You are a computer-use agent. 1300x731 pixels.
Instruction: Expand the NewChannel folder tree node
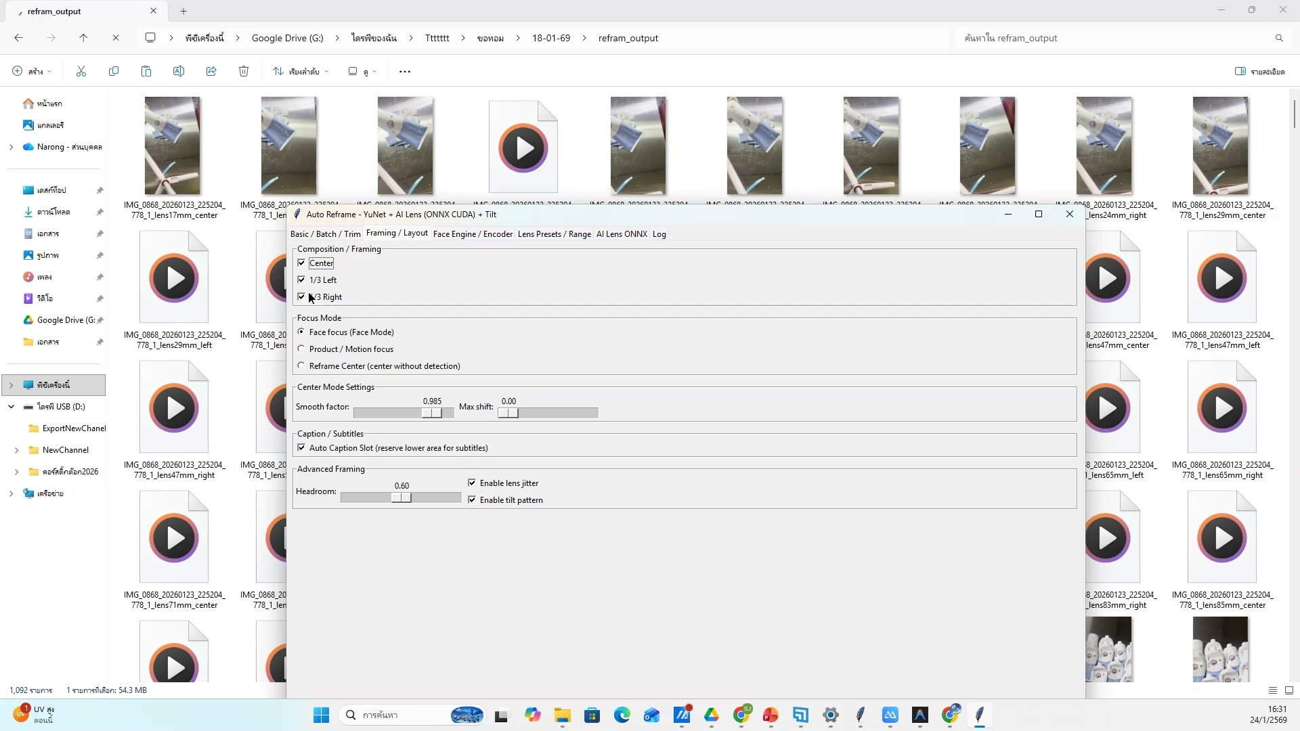pos(16,450)
